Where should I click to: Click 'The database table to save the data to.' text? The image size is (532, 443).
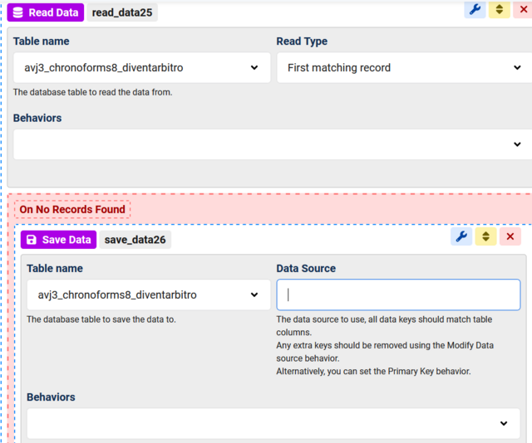101,319
